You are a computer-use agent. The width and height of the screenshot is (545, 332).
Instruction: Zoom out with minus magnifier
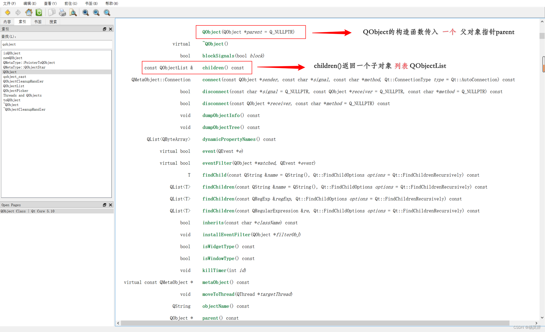coord(96,12)
